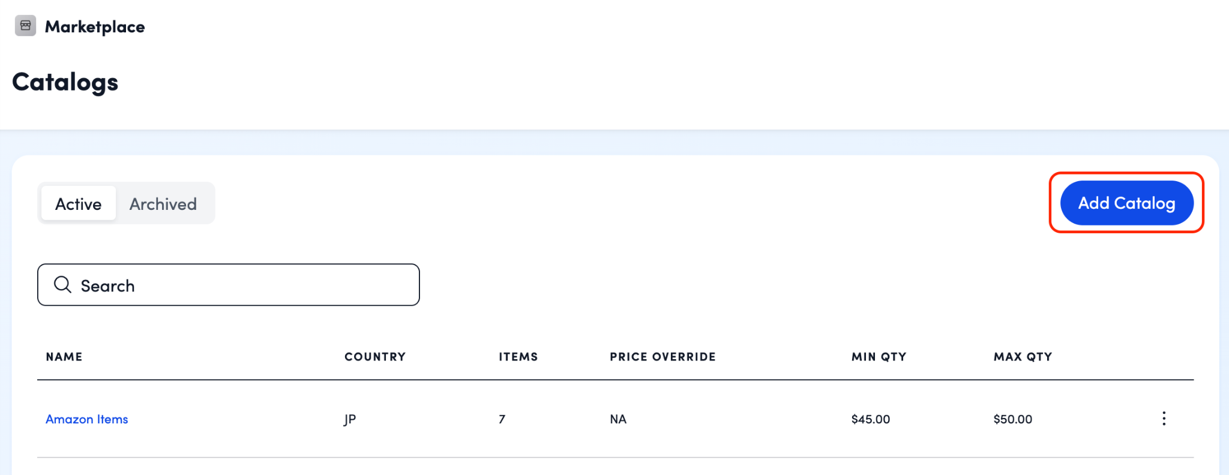
Task: Switch to the Active tab
Action: pos(79,204)
